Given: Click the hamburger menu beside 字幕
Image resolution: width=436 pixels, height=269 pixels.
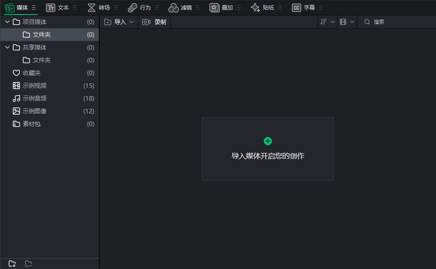Looking at the screenshot, I should coord(321,7).
